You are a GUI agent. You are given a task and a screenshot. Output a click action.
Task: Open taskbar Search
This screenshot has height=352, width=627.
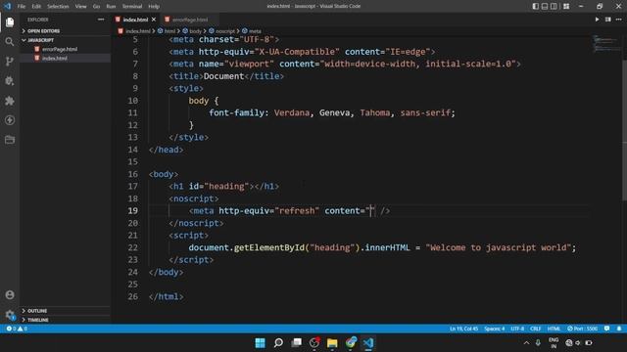click(x=278, y=343)
